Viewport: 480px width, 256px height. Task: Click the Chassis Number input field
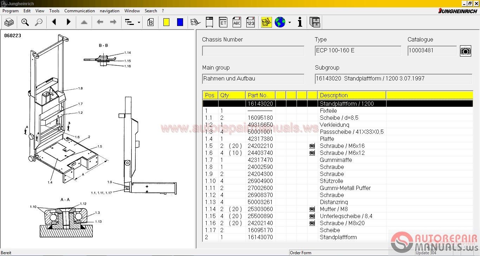click(x=253, y=51)
